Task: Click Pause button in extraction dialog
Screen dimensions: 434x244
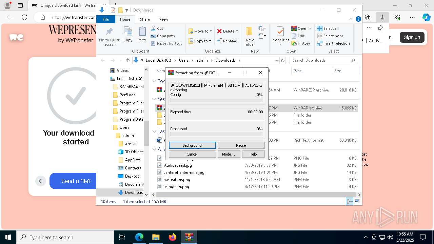Action: [241, 145]
